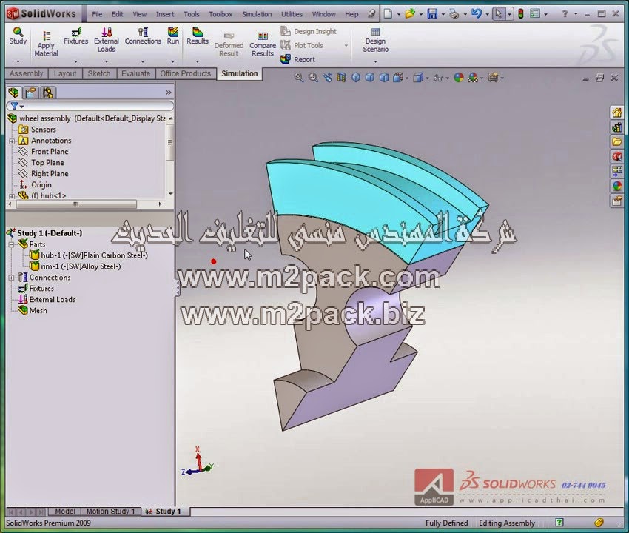
Task: Open the Insert menu
Action: [x=165, y=14]
